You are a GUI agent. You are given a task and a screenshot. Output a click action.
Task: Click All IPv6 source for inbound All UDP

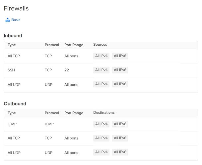tap(120, 84)
